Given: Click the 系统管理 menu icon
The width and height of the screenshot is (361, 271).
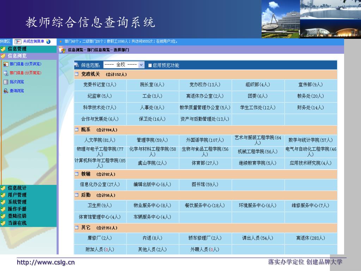Looking at the screenshot, I should [3, 202].
